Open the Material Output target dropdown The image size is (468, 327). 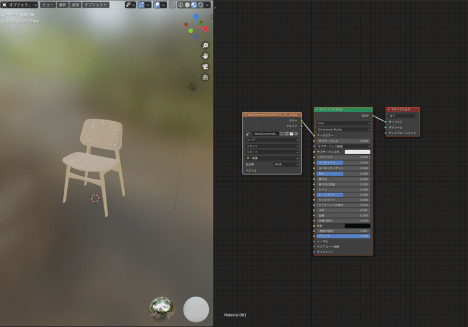(x=402, y=115)
